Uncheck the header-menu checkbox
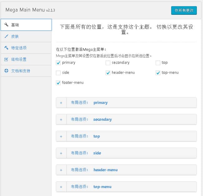Image resolution: width=203 pixels, height=196 pixels. coord(108,73)
